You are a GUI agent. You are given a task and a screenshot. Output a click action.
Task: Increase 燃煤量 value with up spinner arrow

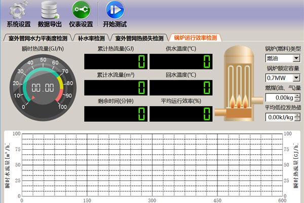click(x=297, y=95)
